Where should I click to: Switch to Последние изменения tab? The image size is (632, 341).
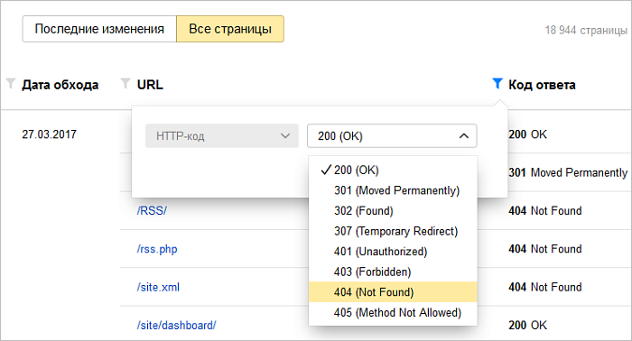pyautogui.click(x=99, y=29)
